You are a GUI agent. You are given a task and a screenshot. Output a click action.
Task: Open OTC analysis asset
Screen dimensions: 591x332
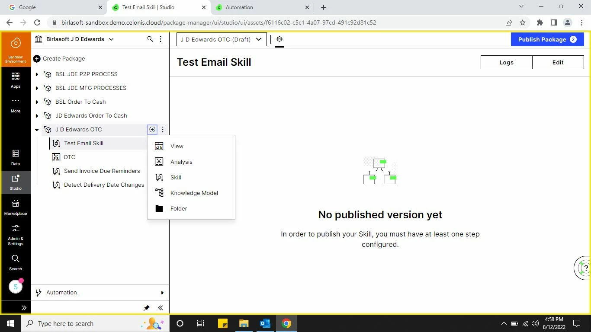click(x=69, y=157)
